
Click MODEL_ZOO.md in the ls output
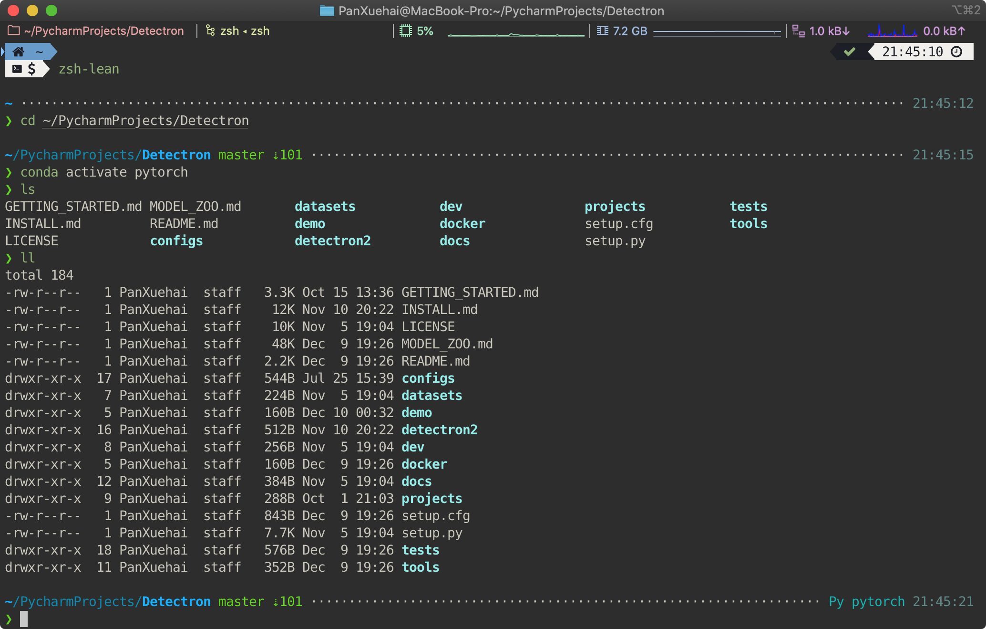pos(195,207)
